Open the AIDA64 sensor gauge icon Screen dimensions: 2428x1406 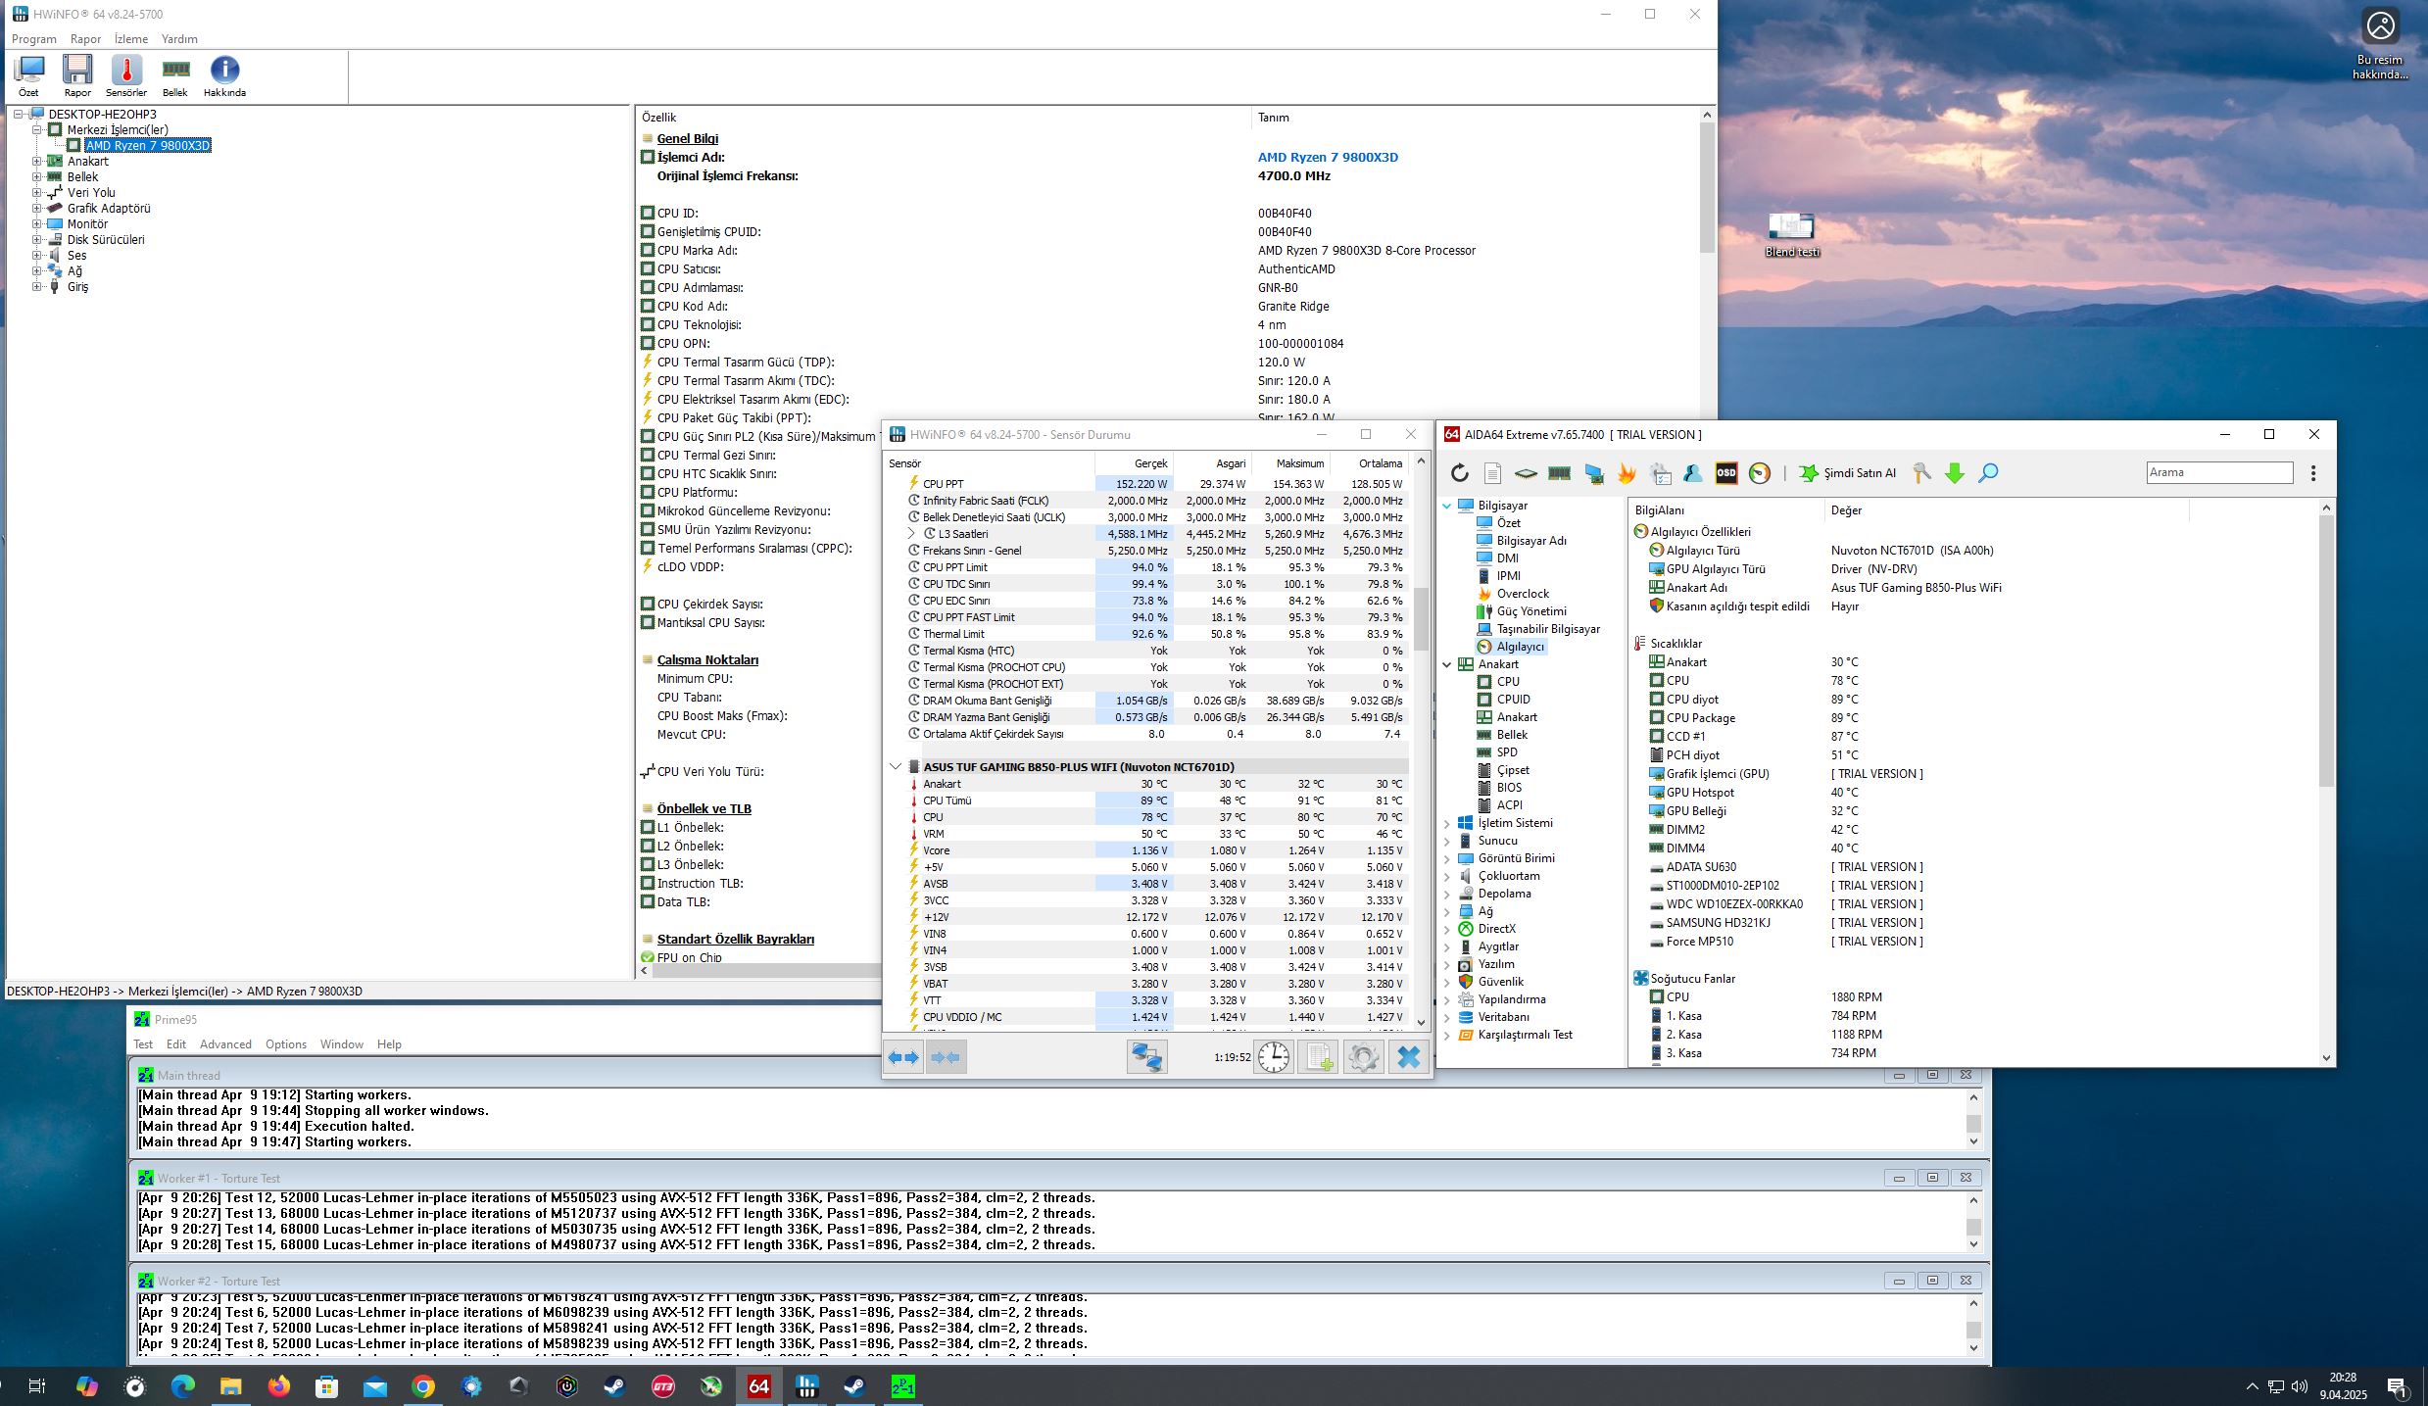pyautogui.click(x=1760, y=473)
